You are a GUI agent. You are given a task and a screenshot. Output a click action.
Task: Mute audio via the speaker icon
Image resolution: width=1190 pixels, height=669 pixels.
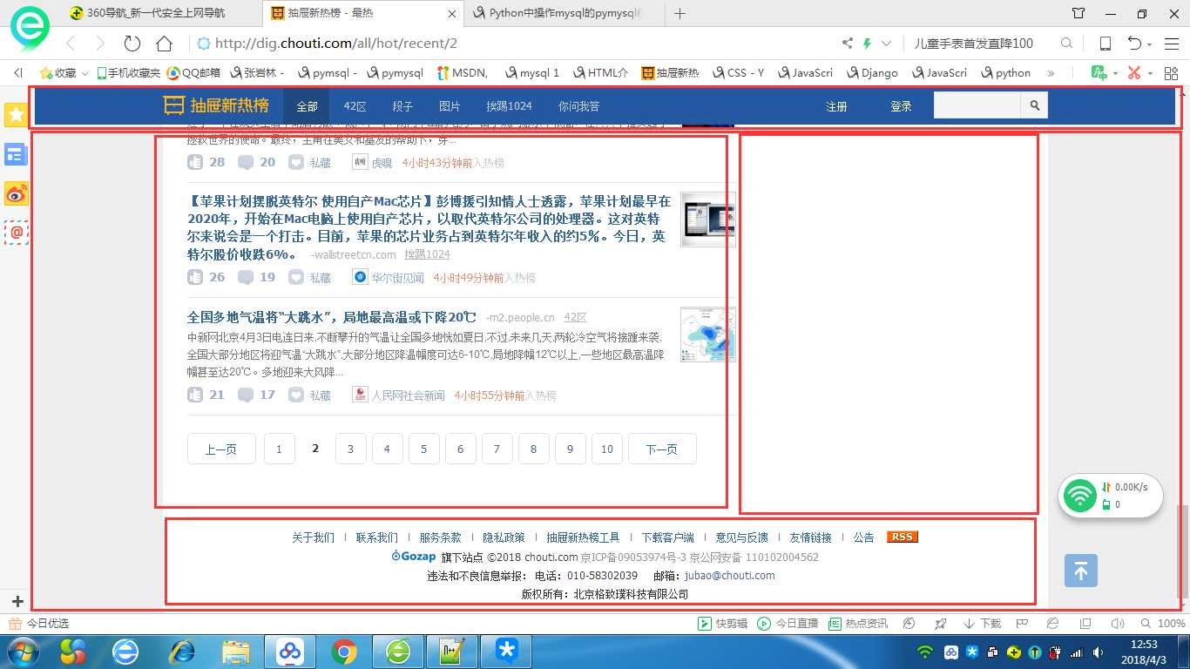[x=1118, y=623]
